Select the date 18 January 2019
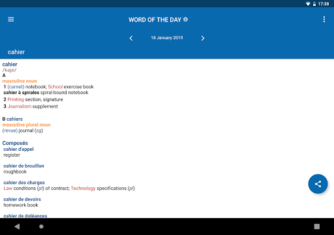This screenshot has height=235, width=334. pyautogui.click(x=167, y=38)
